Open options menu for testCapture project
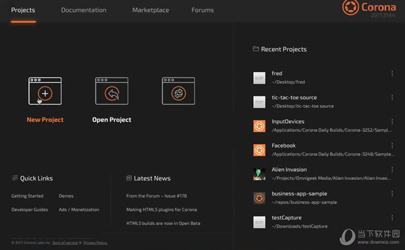Screen dimensions: 405x250 tap(392, 218)
